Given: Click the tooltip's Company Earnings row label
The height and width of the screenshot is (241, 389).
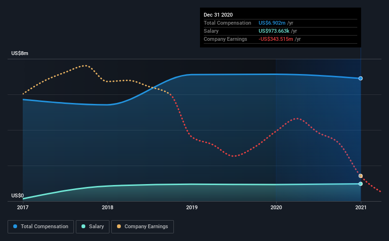Looking at the screenshot, I should (225, 39).
